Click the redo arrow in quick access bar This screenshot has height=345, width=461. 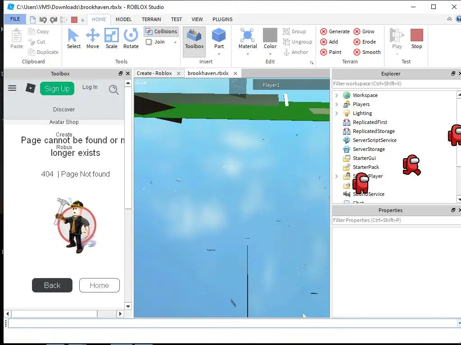click(x=54, y=20)
